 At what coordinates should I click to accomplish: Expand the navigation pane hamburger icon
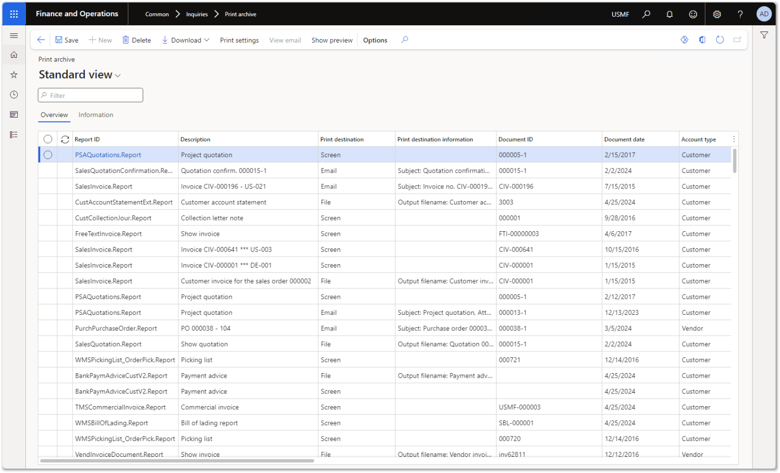[14, 35]
